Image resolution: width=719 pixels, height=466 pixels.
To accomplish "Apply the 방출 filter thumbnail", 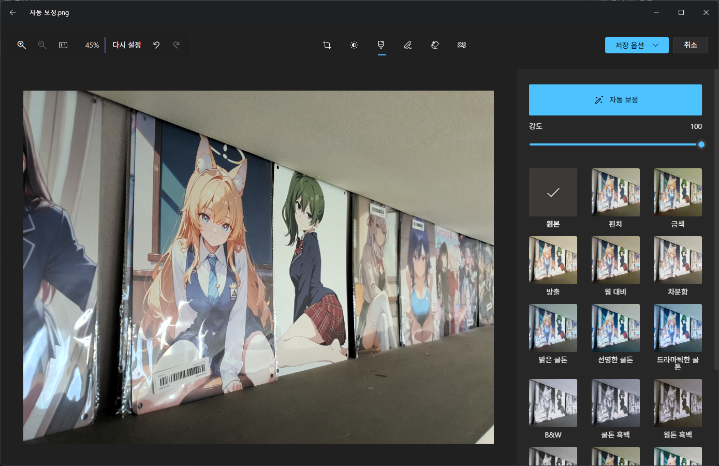I will (x=553, y=260).
